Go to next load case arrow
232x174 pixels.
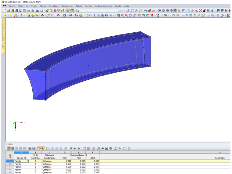pos(125,10)
